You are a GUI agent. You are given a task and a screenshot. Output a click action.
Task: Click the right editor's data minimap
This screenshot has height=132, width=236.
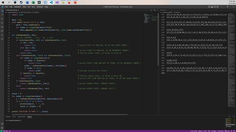pyautogui.click(x=231, y=60)
